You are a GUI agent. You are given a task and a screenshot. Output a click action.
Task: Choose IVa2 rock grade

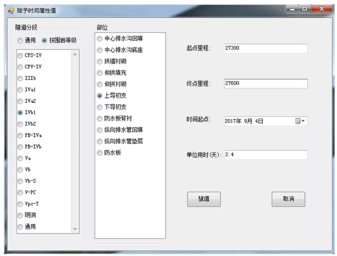click(20, 101)
